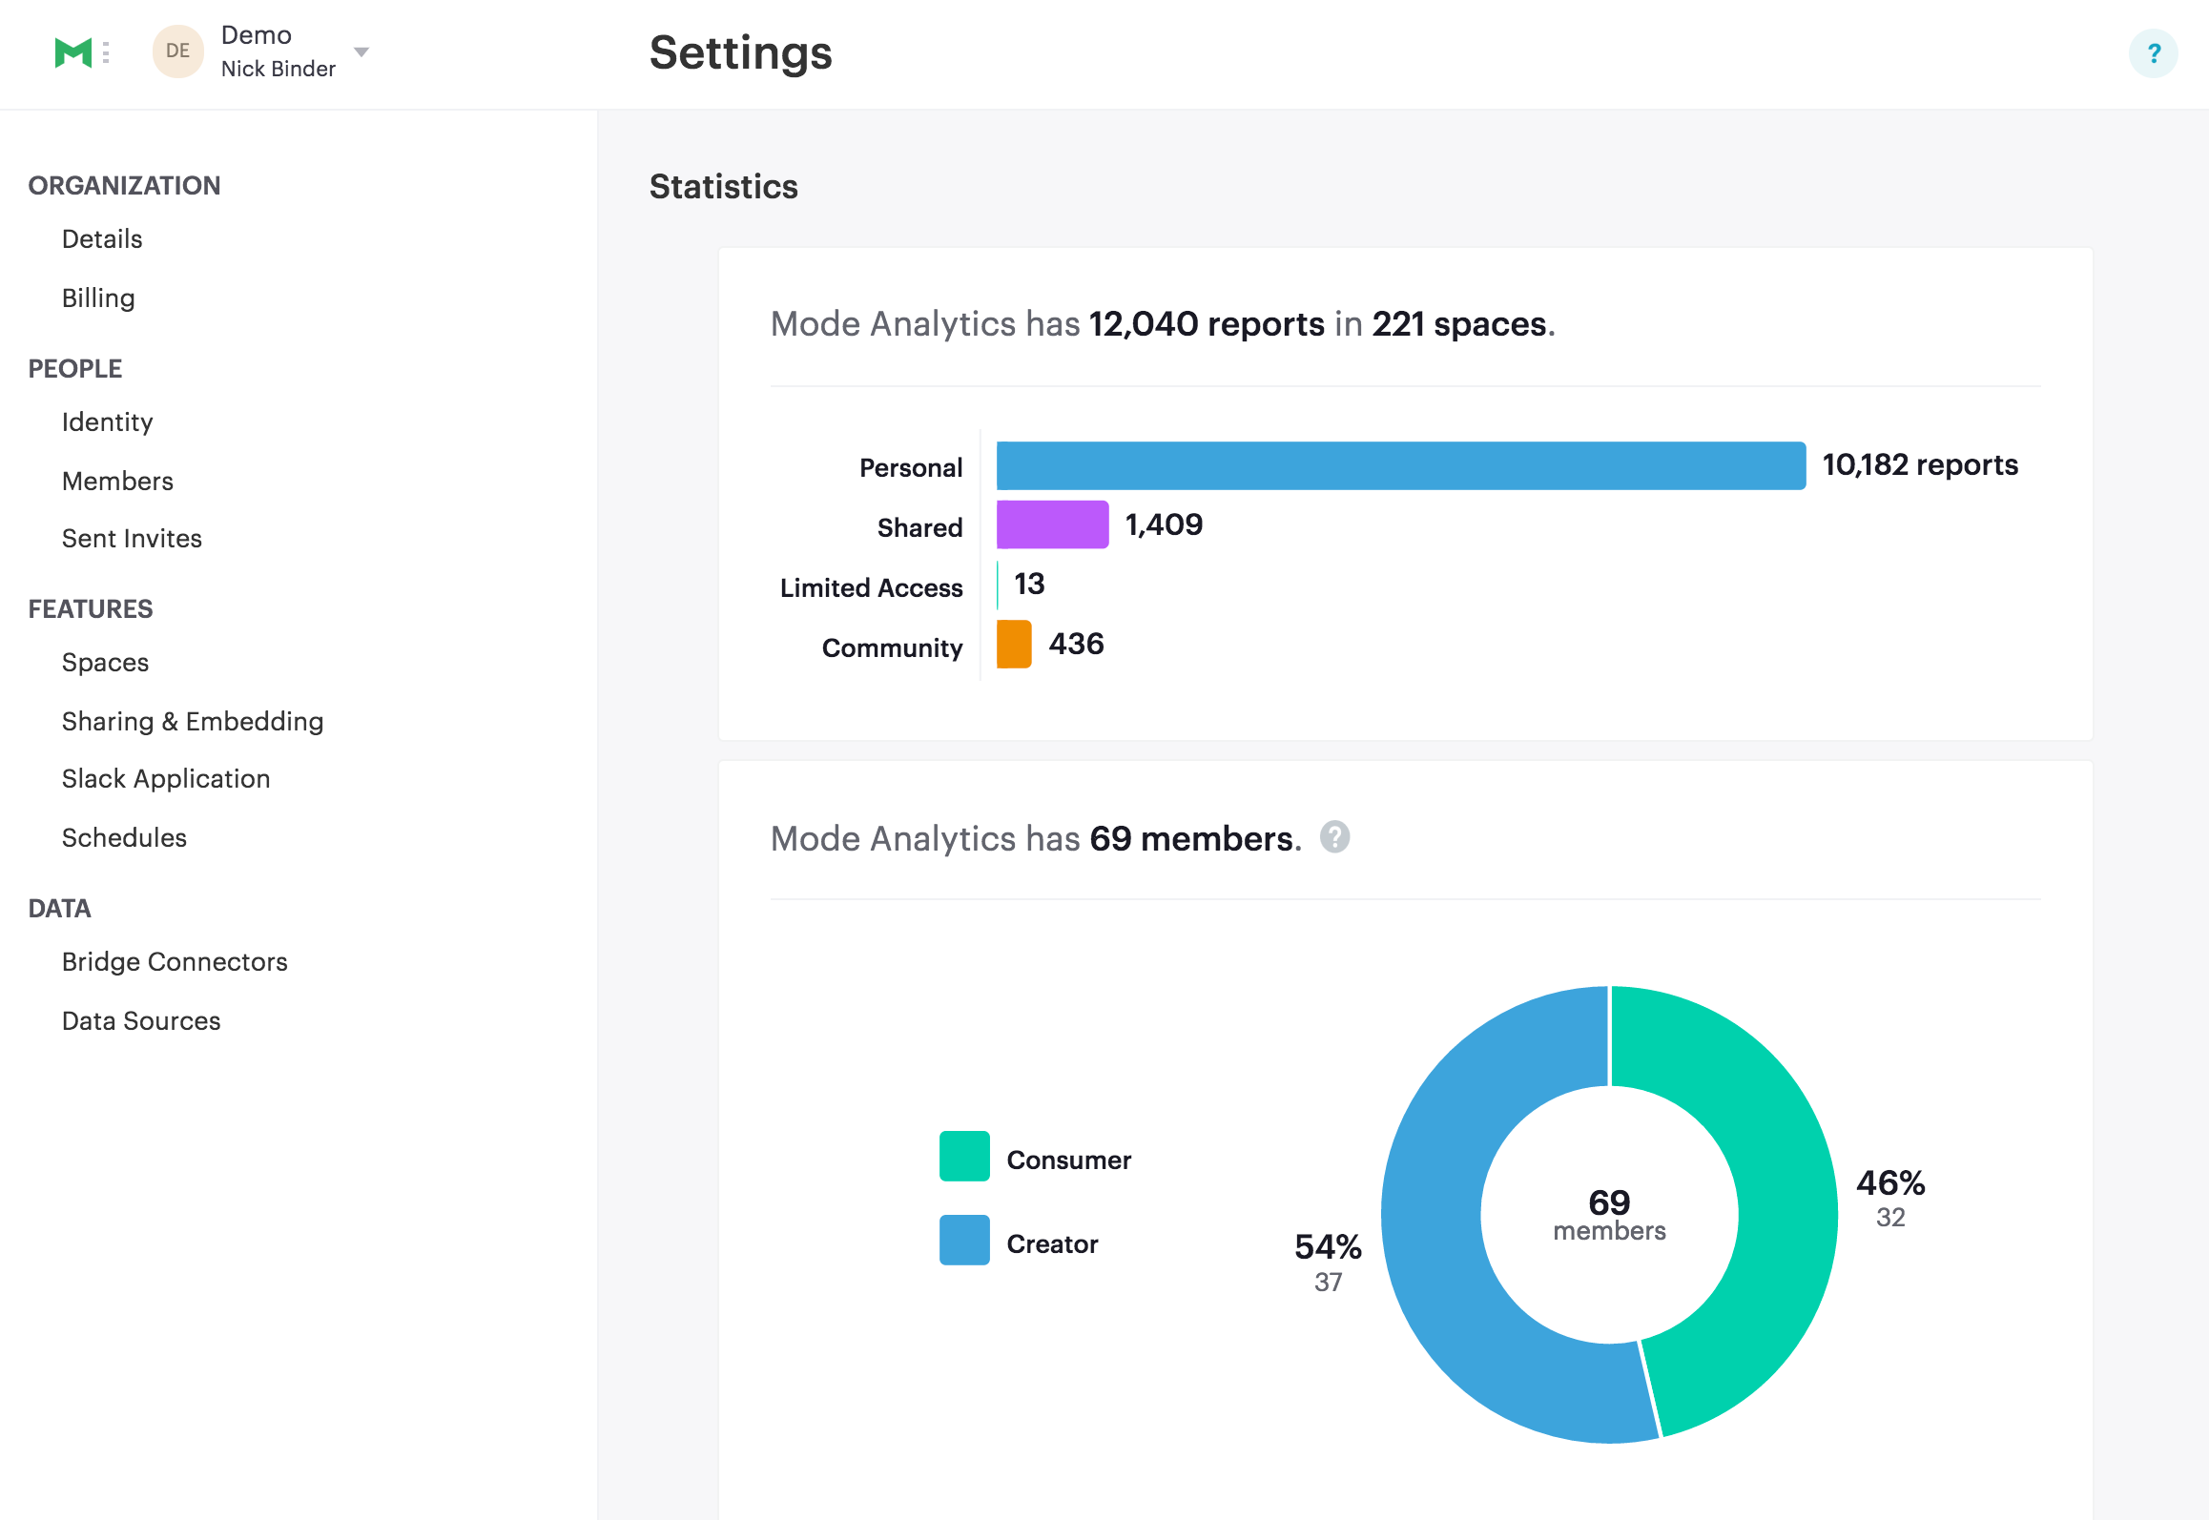Click the '221 spaces' summary text
The height and width of the screenshot is (1520, 2209).
pyautogui.click(x=1459, y=324)
